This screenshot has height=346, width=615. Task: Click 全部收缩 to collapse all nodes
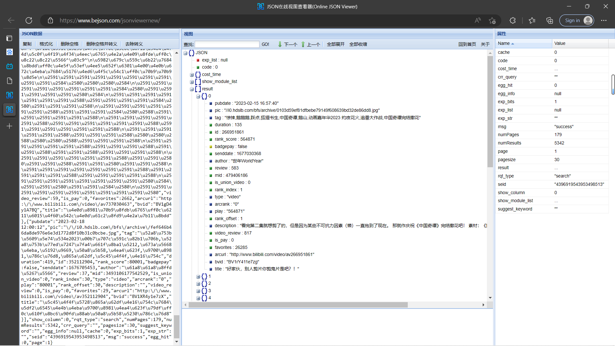click(358, 44)
